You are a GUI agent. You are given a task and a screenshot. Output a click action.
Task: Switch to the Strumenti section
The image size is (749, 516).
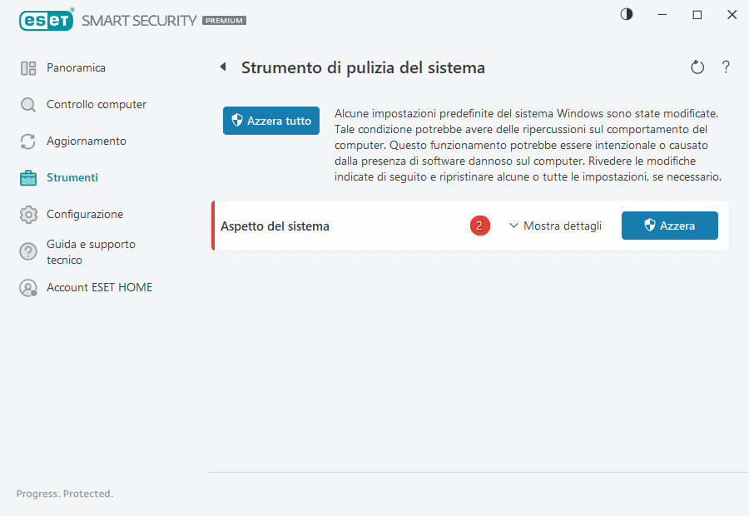click(x=72, y=177)
